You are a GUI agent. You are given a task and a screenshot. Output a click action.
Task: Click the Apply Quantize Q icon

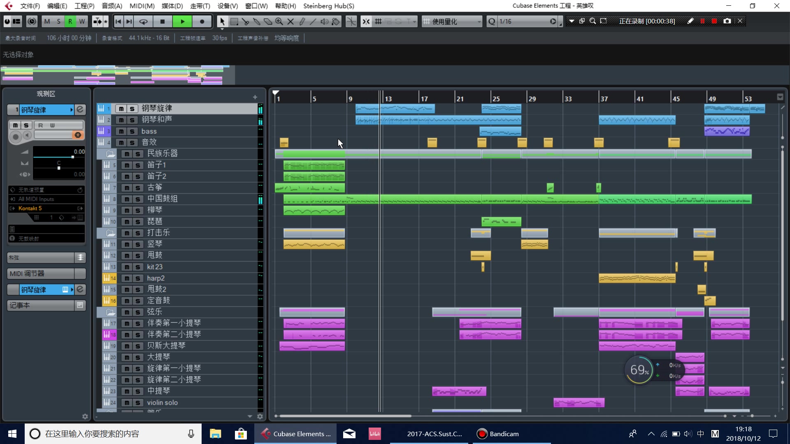[492, 21]
